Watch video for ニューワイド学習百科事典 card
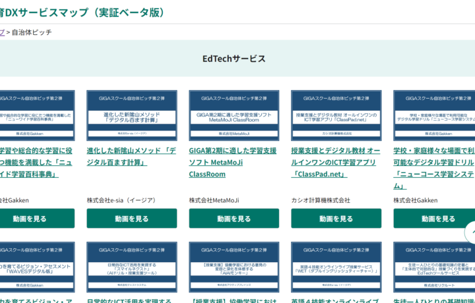This screenshot has width=475, height=303. point(37,218)
